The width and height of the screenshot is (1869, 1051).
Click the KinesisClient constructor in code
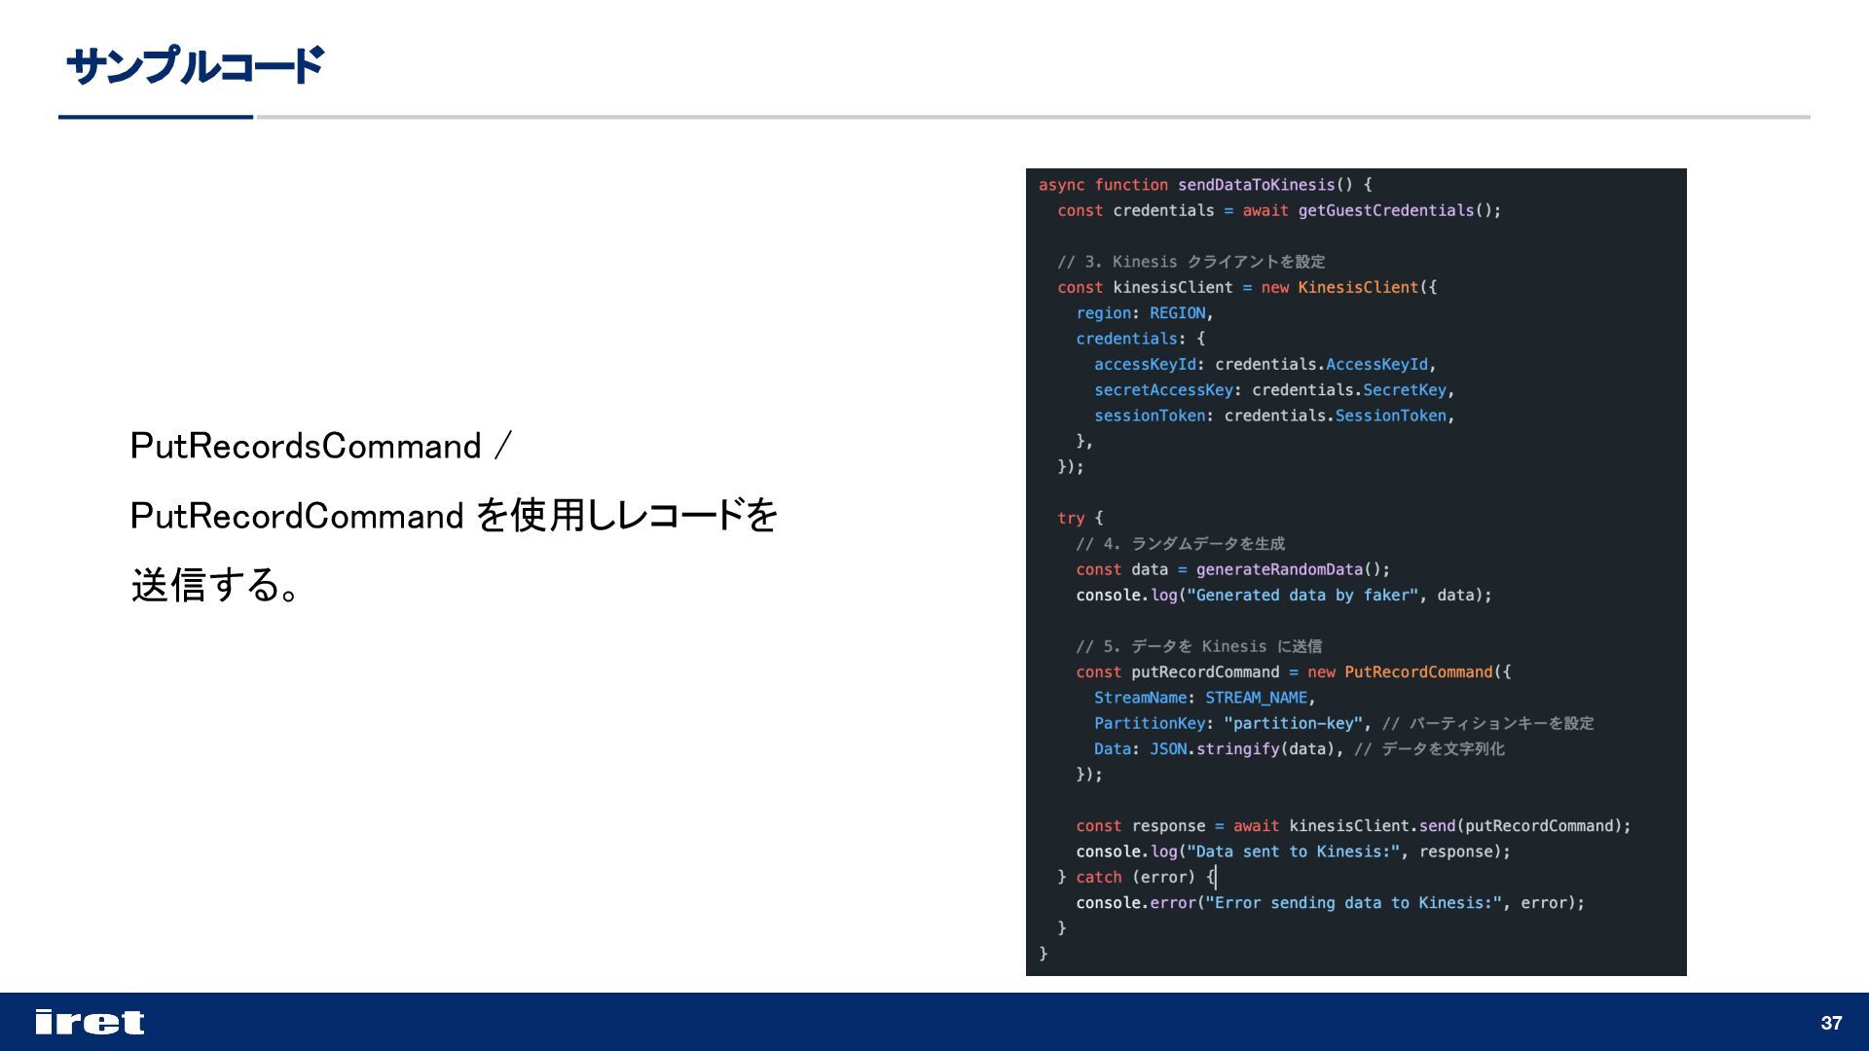pos(1358,287)
